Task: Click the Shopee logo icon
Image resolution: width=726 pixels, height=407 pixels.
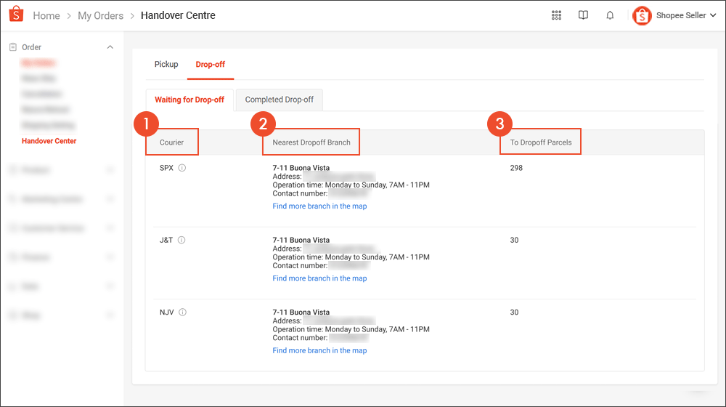Action: click(x=16, y=15)
